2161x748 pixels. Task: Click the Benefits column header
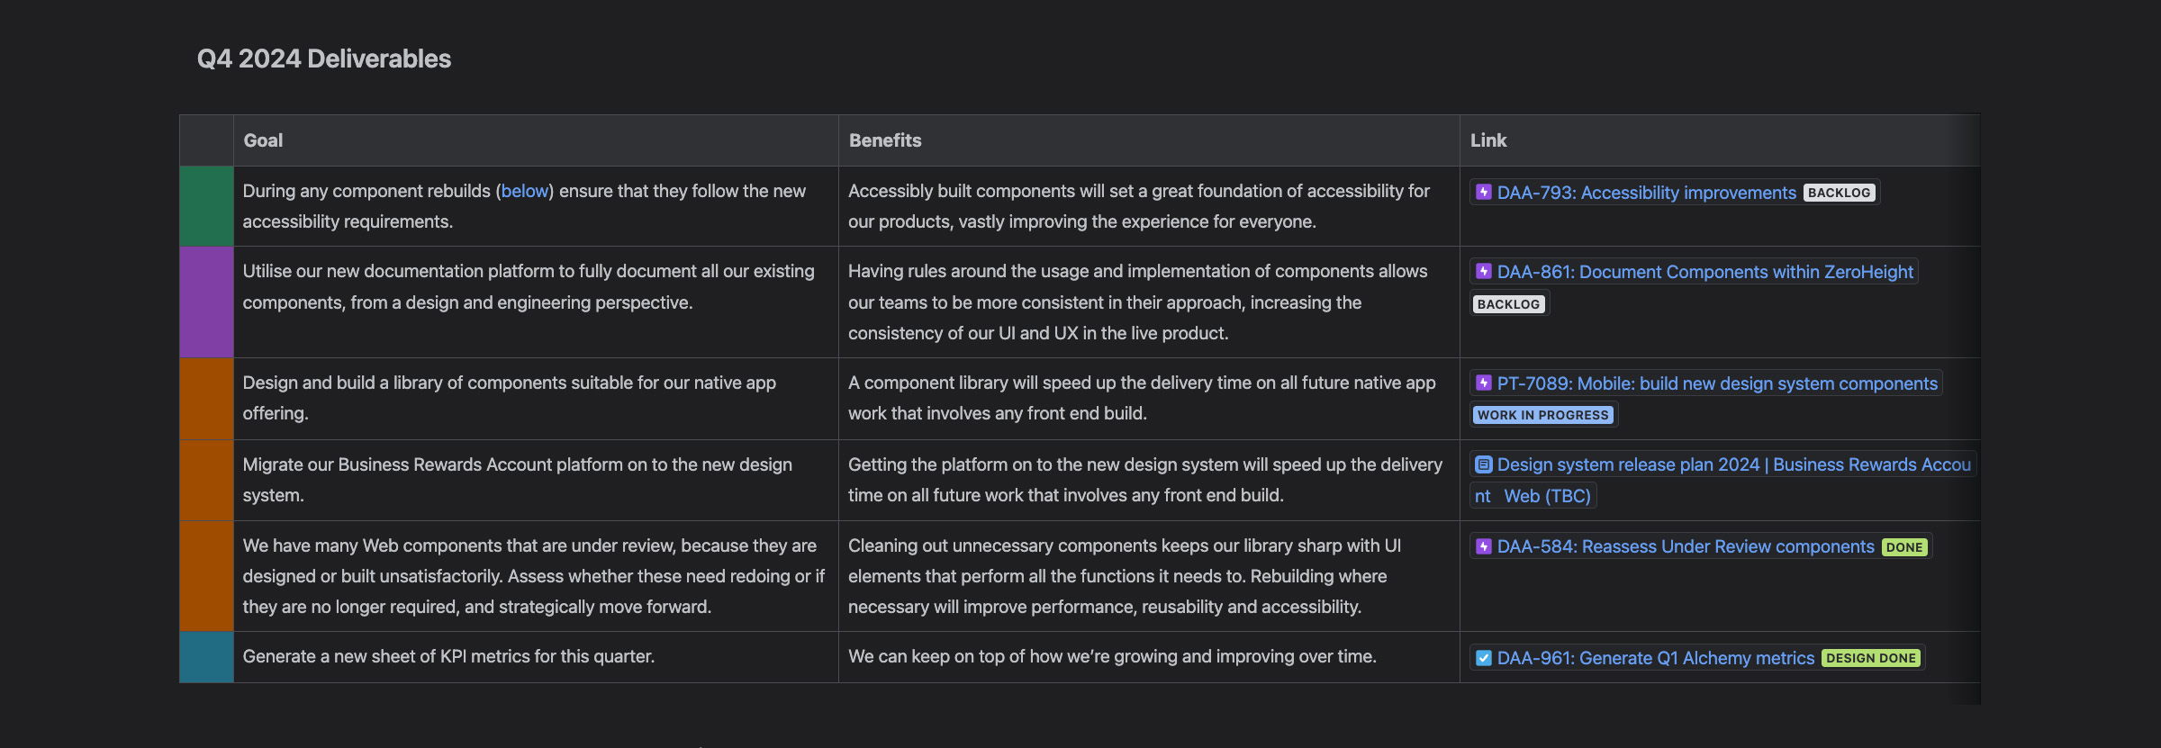(x=885, y=140)
